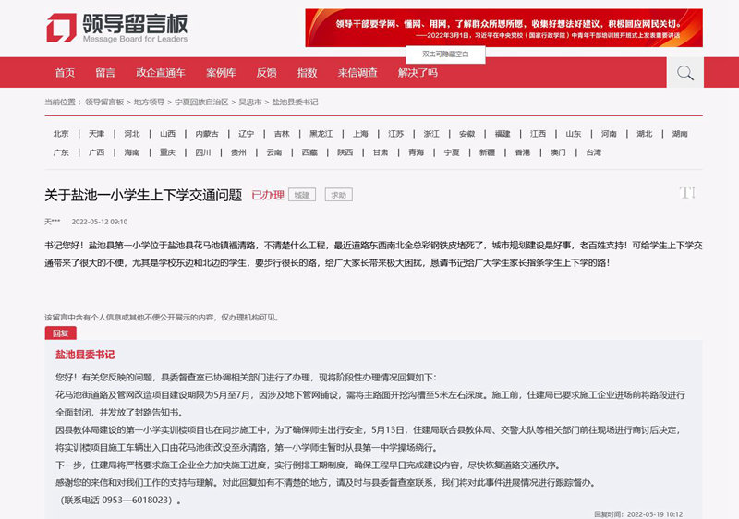Open the 首页 nav item
Viewport: 739px width, 519px height.
65,73
